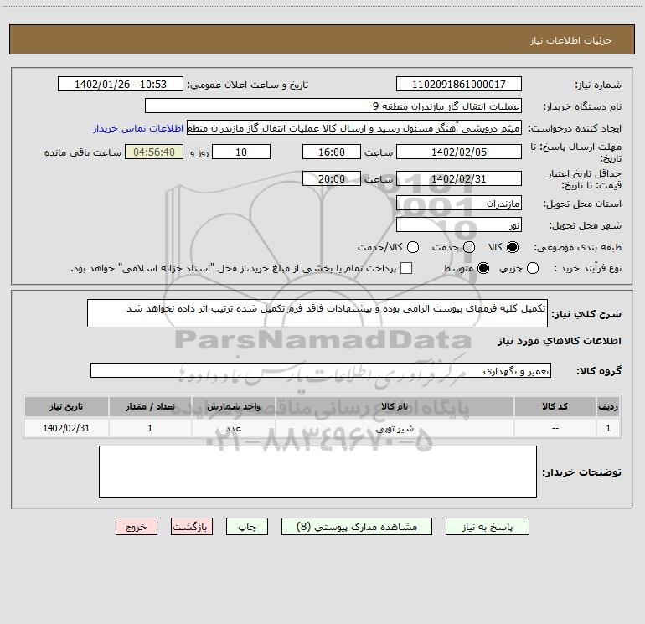Open مشاهده مدارک پیوستی (8) button
Image resolution: width=645 pixels, height=624 pixels.
point(357,527)
